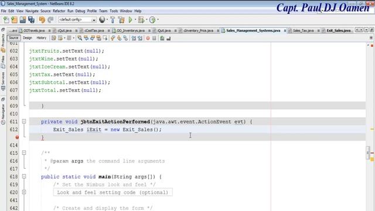The width and height of the screenshot is (375, 211).
Task: Save all files with toolbar icon
Action: (31, 20)
